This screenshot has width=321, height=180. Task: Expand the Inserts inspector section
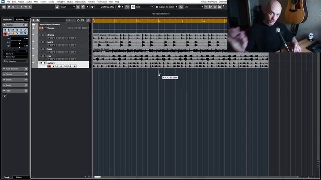[x=15, y=80]
